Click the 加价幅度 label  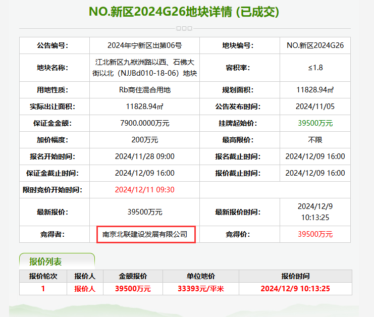point(52,140)
